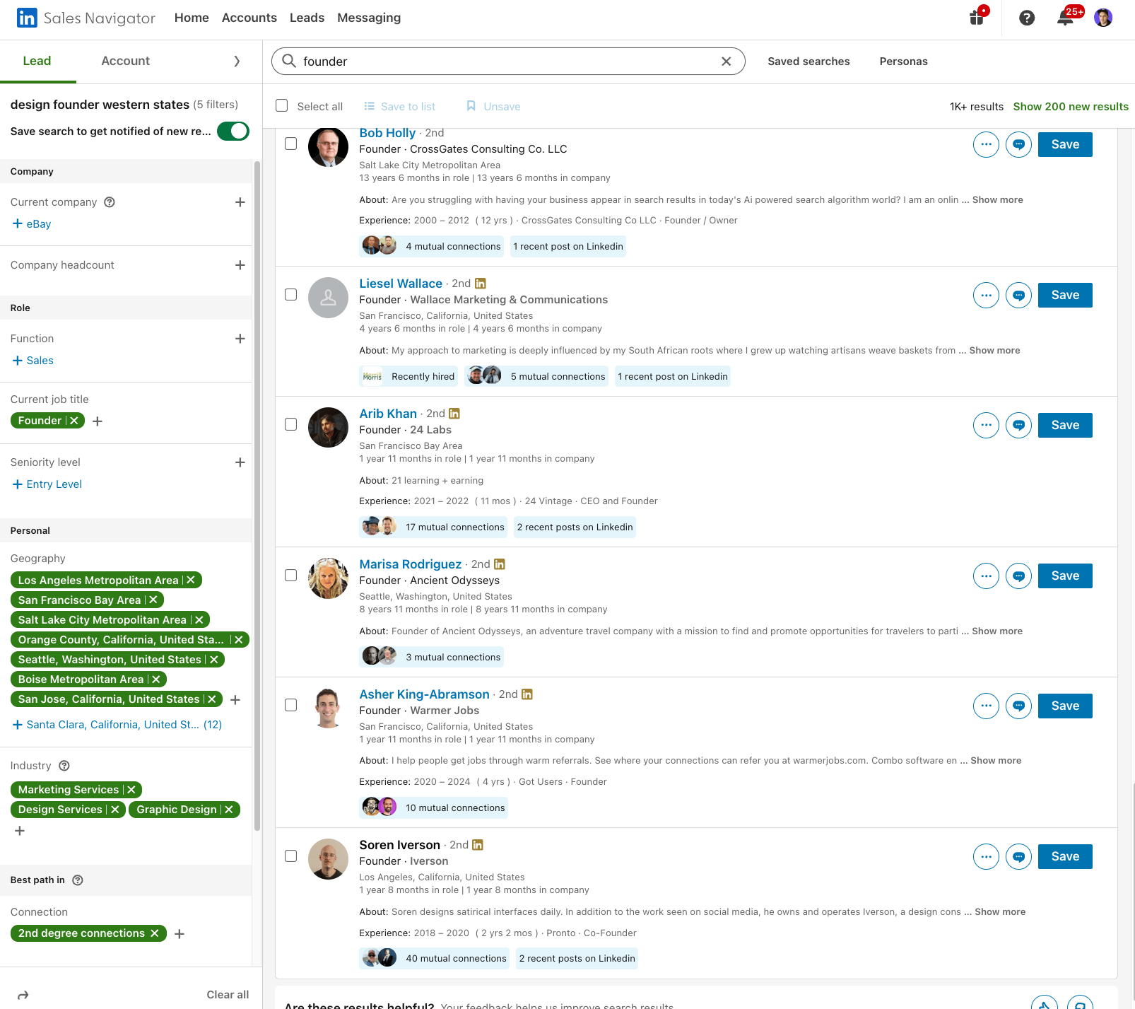Open more actions for Soren Iverson
The height and width of the screenshot is (1009, 1135).
pyautogui.click(x=986, y=856)
